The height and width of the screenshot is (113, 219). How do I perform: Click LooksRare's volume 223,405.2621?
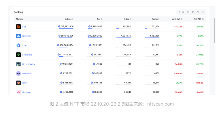pyautogui.click(x=67, y=54)
